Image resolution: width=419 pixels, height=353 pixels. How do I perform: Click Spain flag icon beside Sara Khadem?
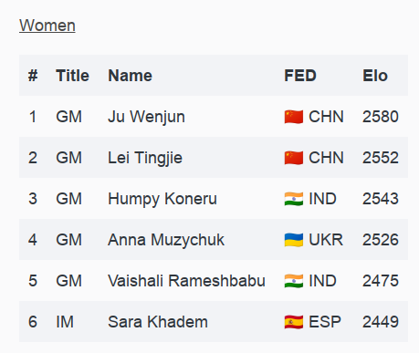294,322
